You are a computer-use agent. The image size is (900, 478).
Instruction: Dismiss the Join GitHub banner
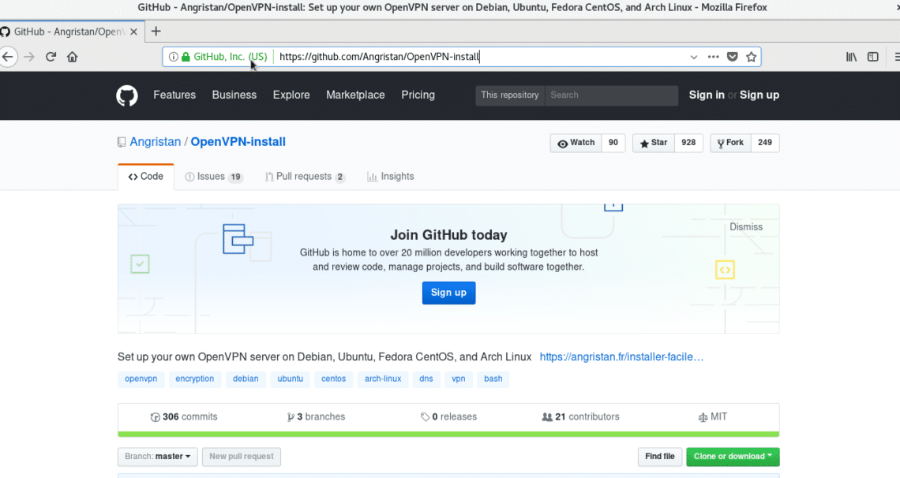tap(745, 227)
